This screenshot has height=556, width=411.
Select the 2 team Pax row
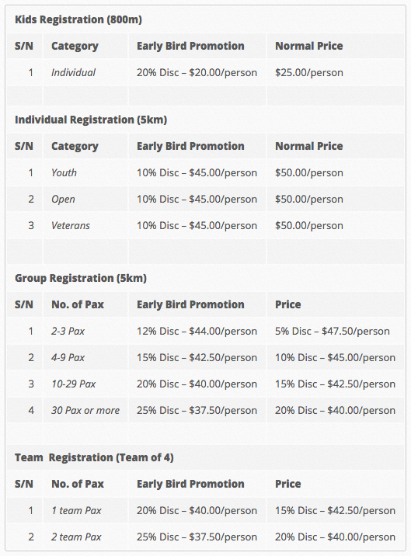coord(205,537)
